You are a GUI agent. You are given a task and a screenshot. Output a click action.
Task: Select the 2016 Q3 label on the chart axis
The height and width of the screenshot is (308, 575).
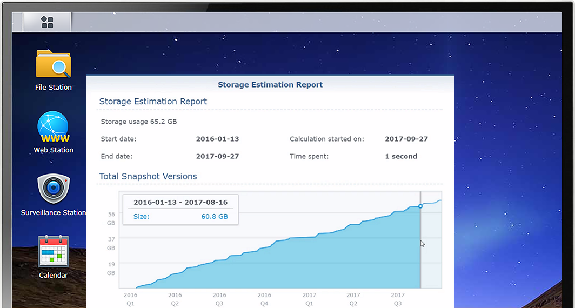pyautogui.click(x=219, y=299)
